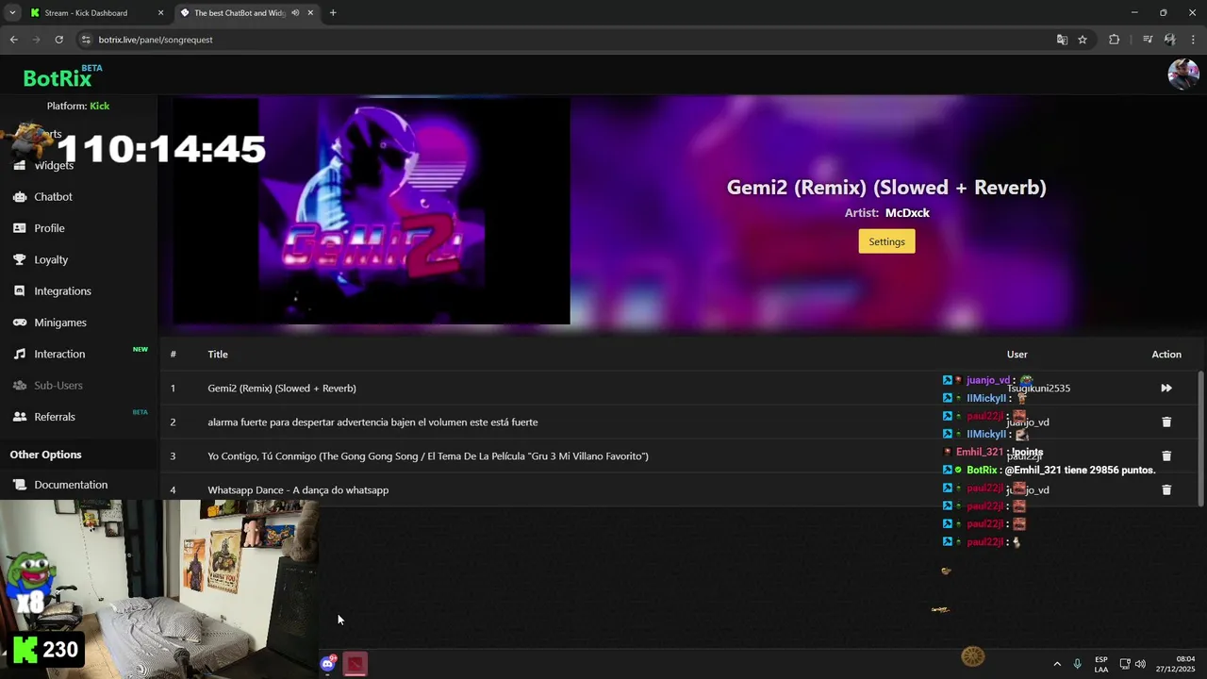Open the Chrome profile avatar

[1170, 40]
